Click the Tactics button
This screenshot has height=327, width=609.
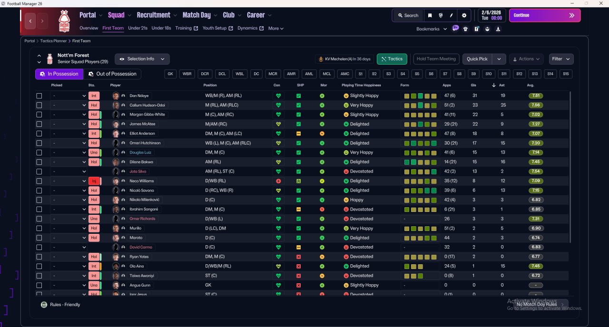392,59
